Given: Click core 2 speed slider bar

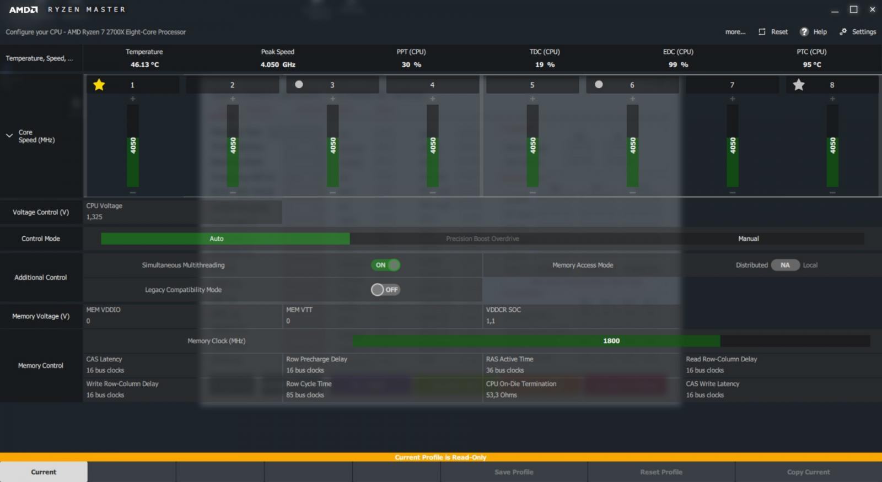Looking at the screenshot, I should coord(233,146).
